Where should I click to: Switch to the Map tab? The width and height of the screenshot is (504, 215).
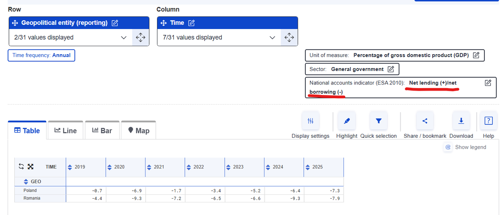(x=139, y=131)
